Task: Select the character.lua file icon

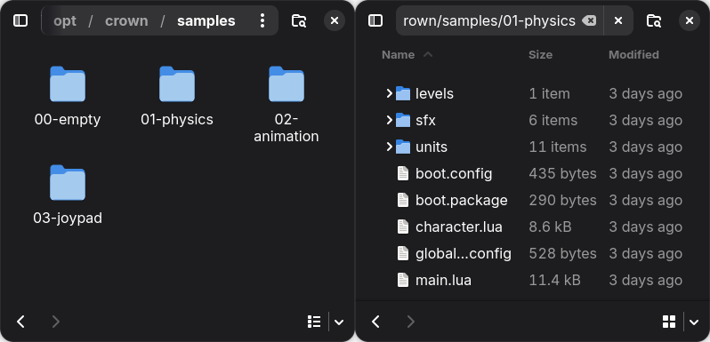Action: click(402, 227)
